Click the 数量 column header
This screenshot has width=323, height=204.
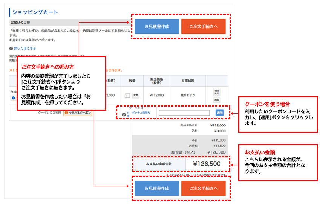point(132,81)
